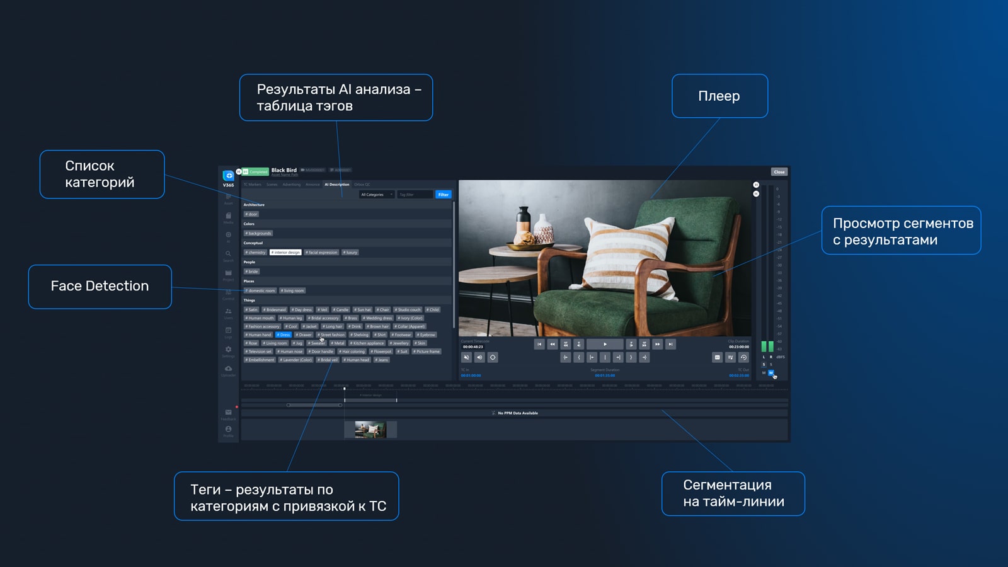Open the Project section in the sidebar
1008x567 pixels.
pyautogui.click(x=228, y=275)
